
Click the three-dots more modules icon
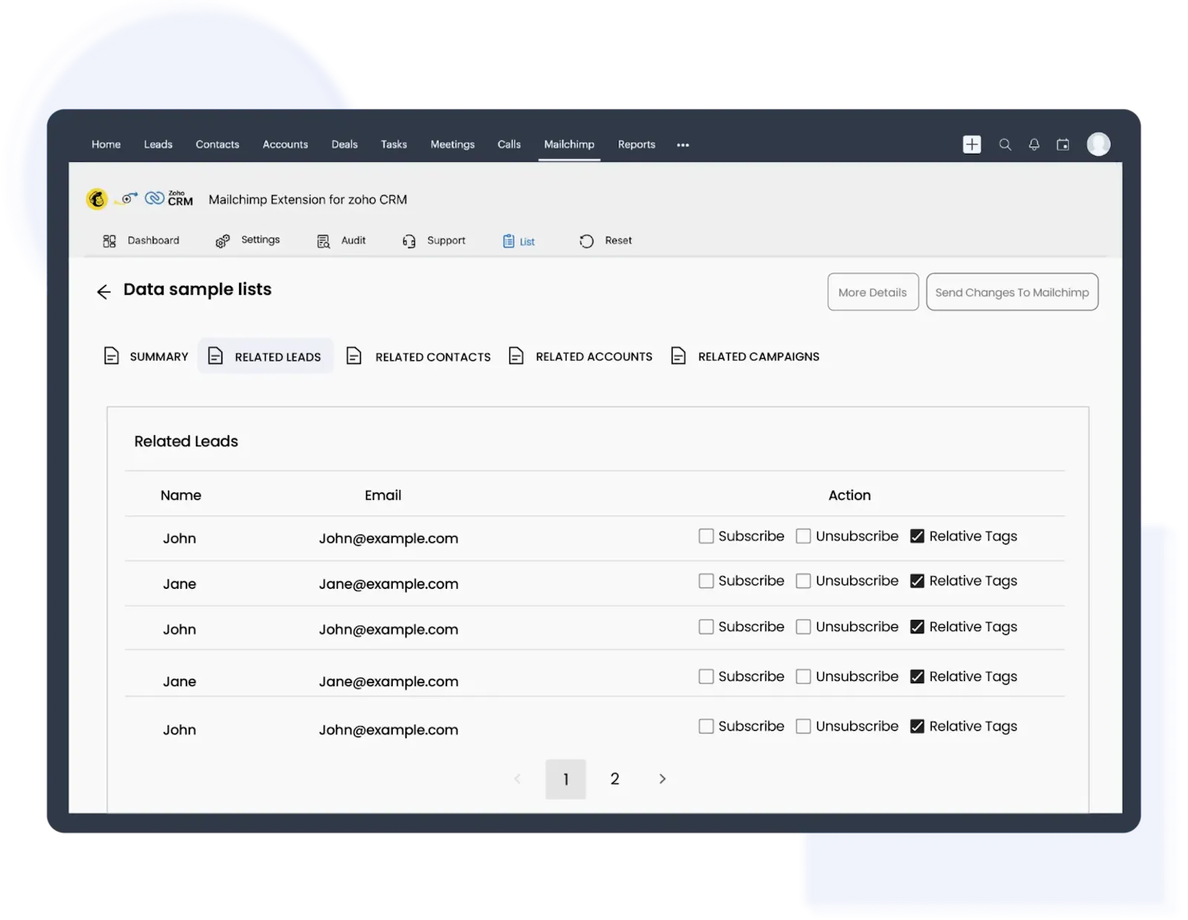(x=682, y=145)
